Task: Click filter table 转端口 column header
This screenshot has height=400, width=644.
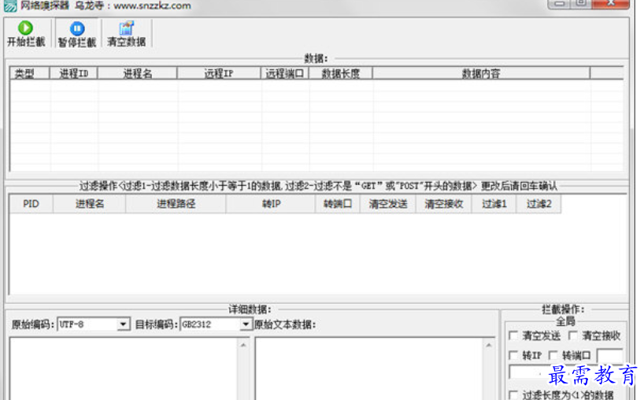Action: pyautogui.click(x=337, y=204)
